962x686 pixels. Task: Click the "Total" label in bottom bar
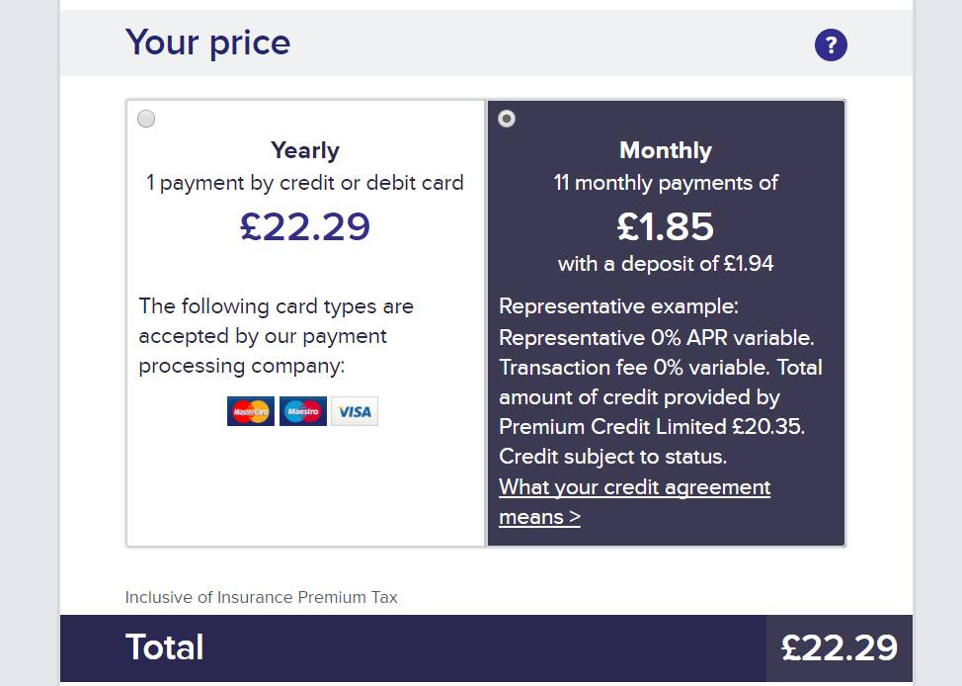pyautogui.click(x=164, y=647)
